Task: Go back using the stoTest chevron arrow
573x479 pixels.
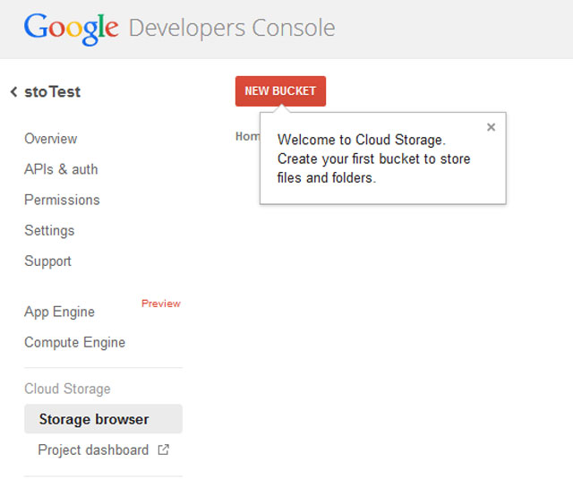Action: (x=14, y=91)
